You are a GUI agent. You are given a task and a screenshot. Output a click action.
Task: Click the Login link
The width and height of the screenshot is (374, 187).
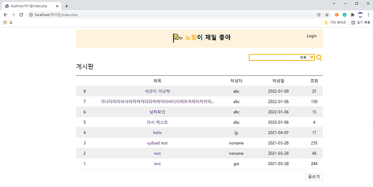[x=312, y=36]
